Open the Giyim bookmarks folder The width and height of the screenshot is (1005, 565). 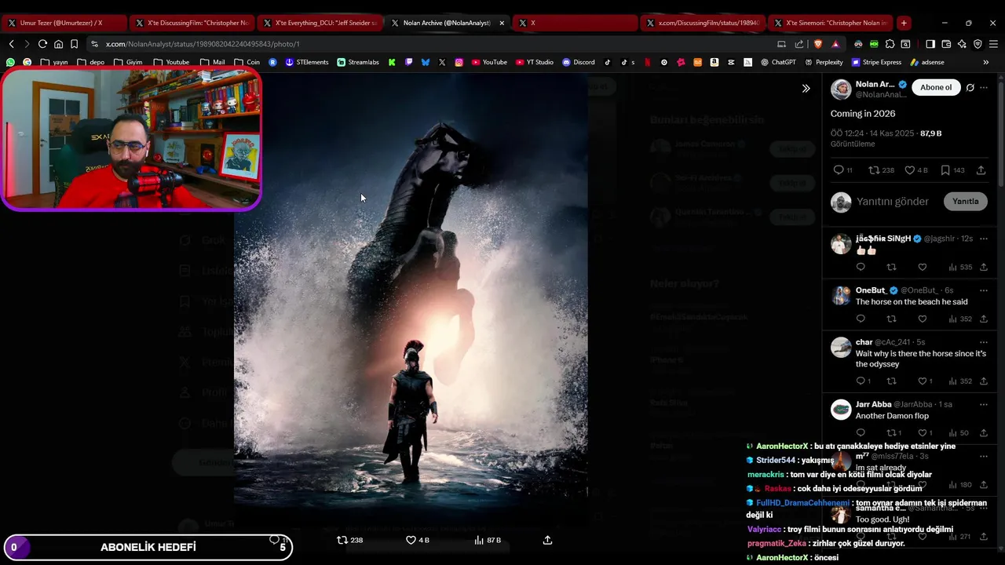(128, 62)
